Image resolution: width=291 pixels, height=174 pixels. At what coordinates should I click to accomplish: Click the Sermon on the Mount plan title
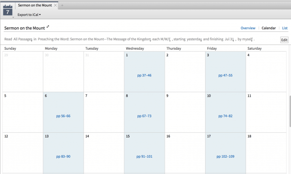pos(24,28)
